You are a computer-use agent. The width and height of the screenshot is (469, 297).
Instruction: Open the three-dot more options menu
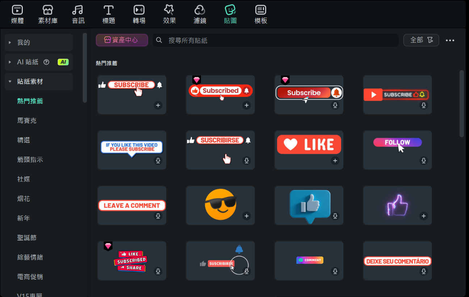click(450, 40)
